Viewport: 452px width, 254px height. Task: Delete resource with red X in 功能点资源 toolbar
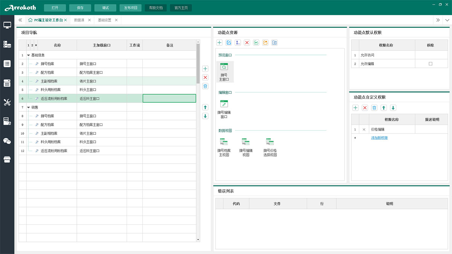(247, 43)
